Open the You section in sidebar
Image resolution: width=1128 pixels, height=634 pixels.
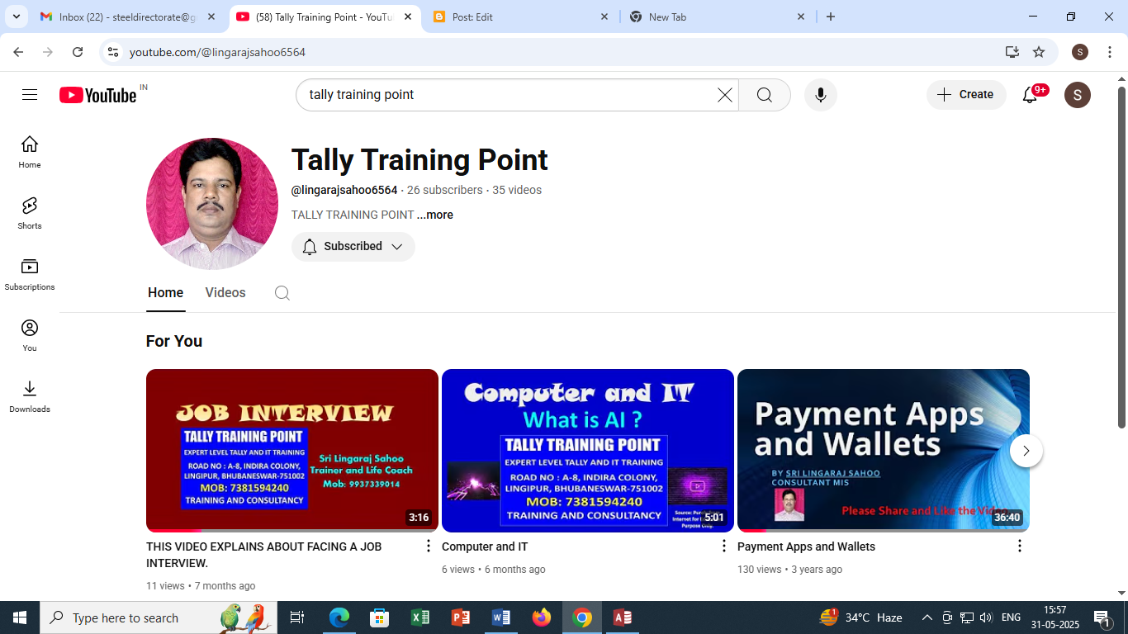[30, 335]
